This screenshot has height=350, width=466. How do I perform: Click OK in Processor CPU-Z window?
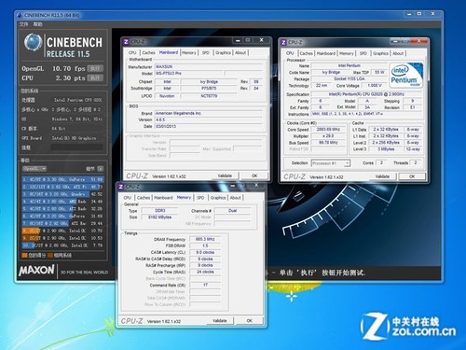point(412,176)
